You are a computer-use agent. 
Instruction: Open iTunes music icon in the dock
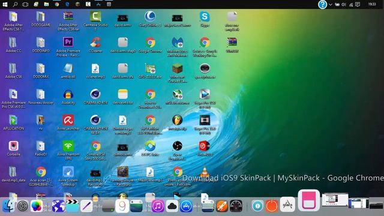tap(158, 206)
